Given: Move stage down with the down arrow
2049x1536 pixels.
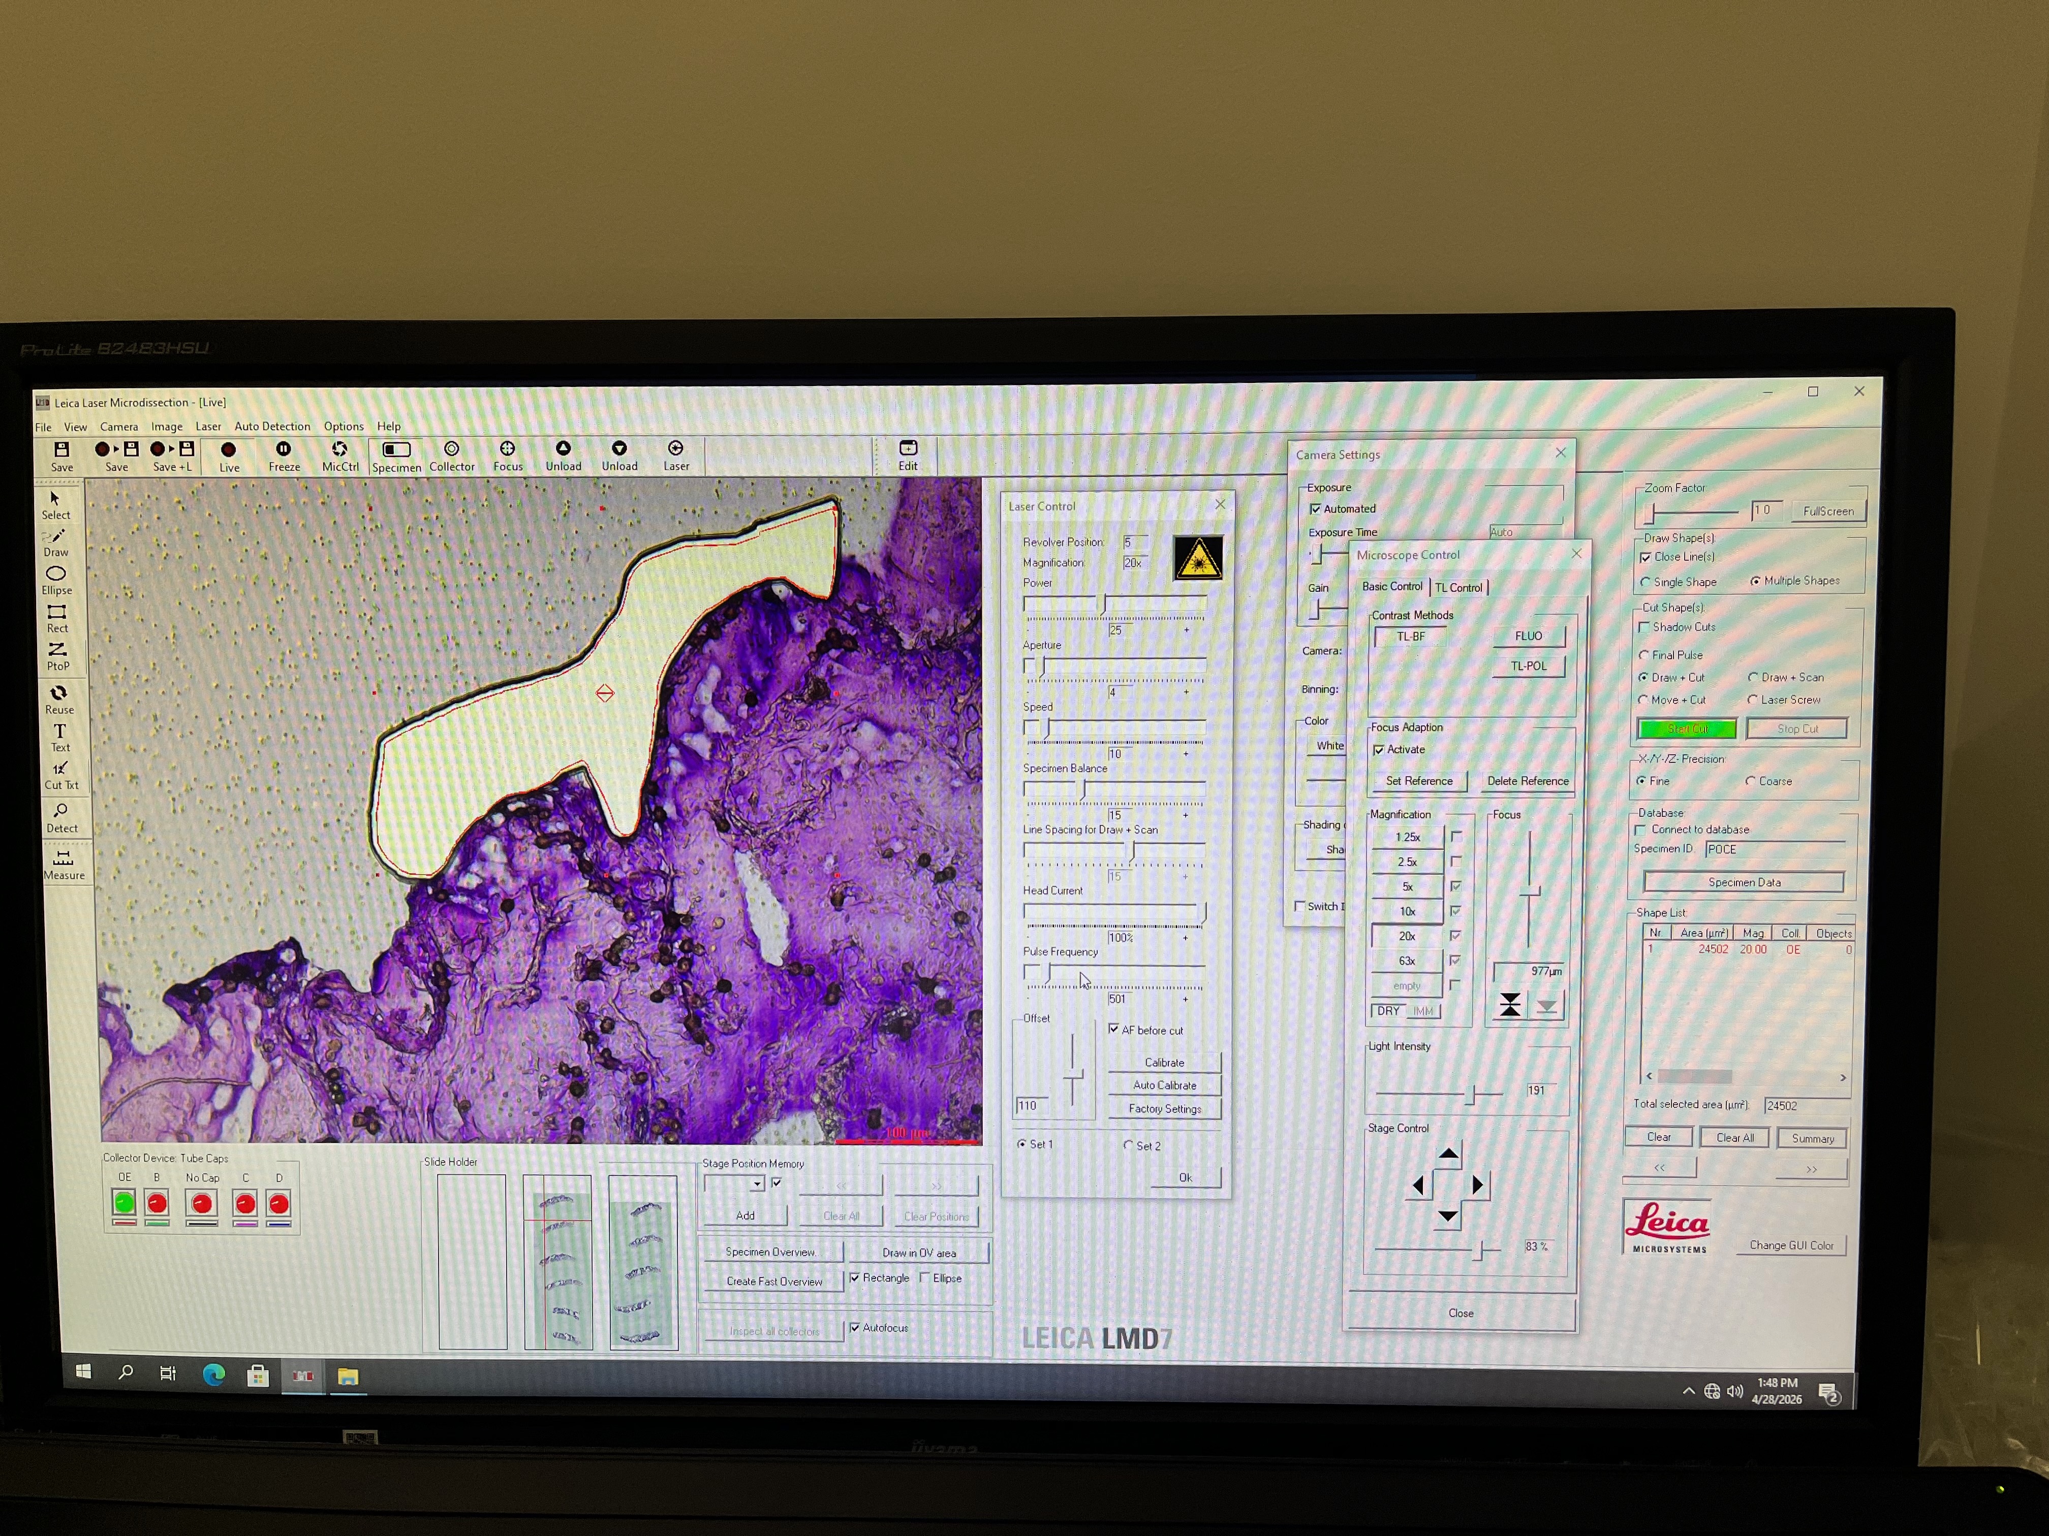Looking at the screenshot, I should coord(1448,1215).
